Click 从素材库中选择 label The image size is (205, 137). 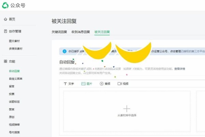tap(127, 115)
